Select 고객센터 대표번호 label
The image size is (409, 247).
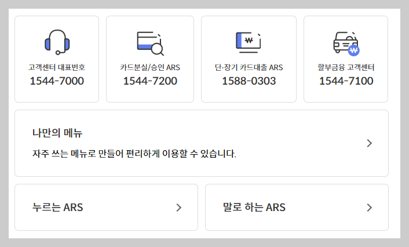[x=57, y=67]
